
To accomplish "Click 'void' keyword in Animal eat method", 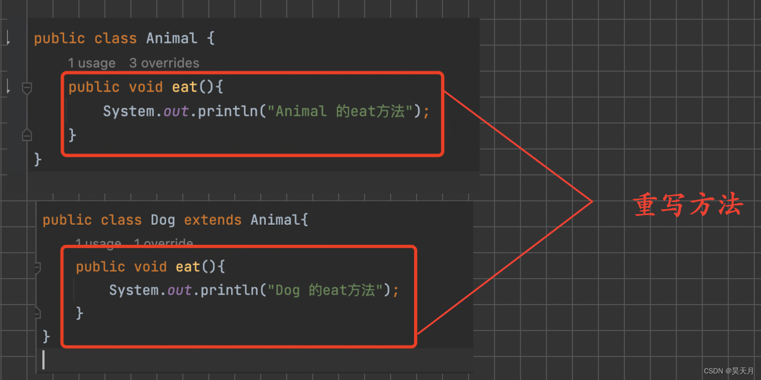I will pyautogui.click(x=146, y=87).
